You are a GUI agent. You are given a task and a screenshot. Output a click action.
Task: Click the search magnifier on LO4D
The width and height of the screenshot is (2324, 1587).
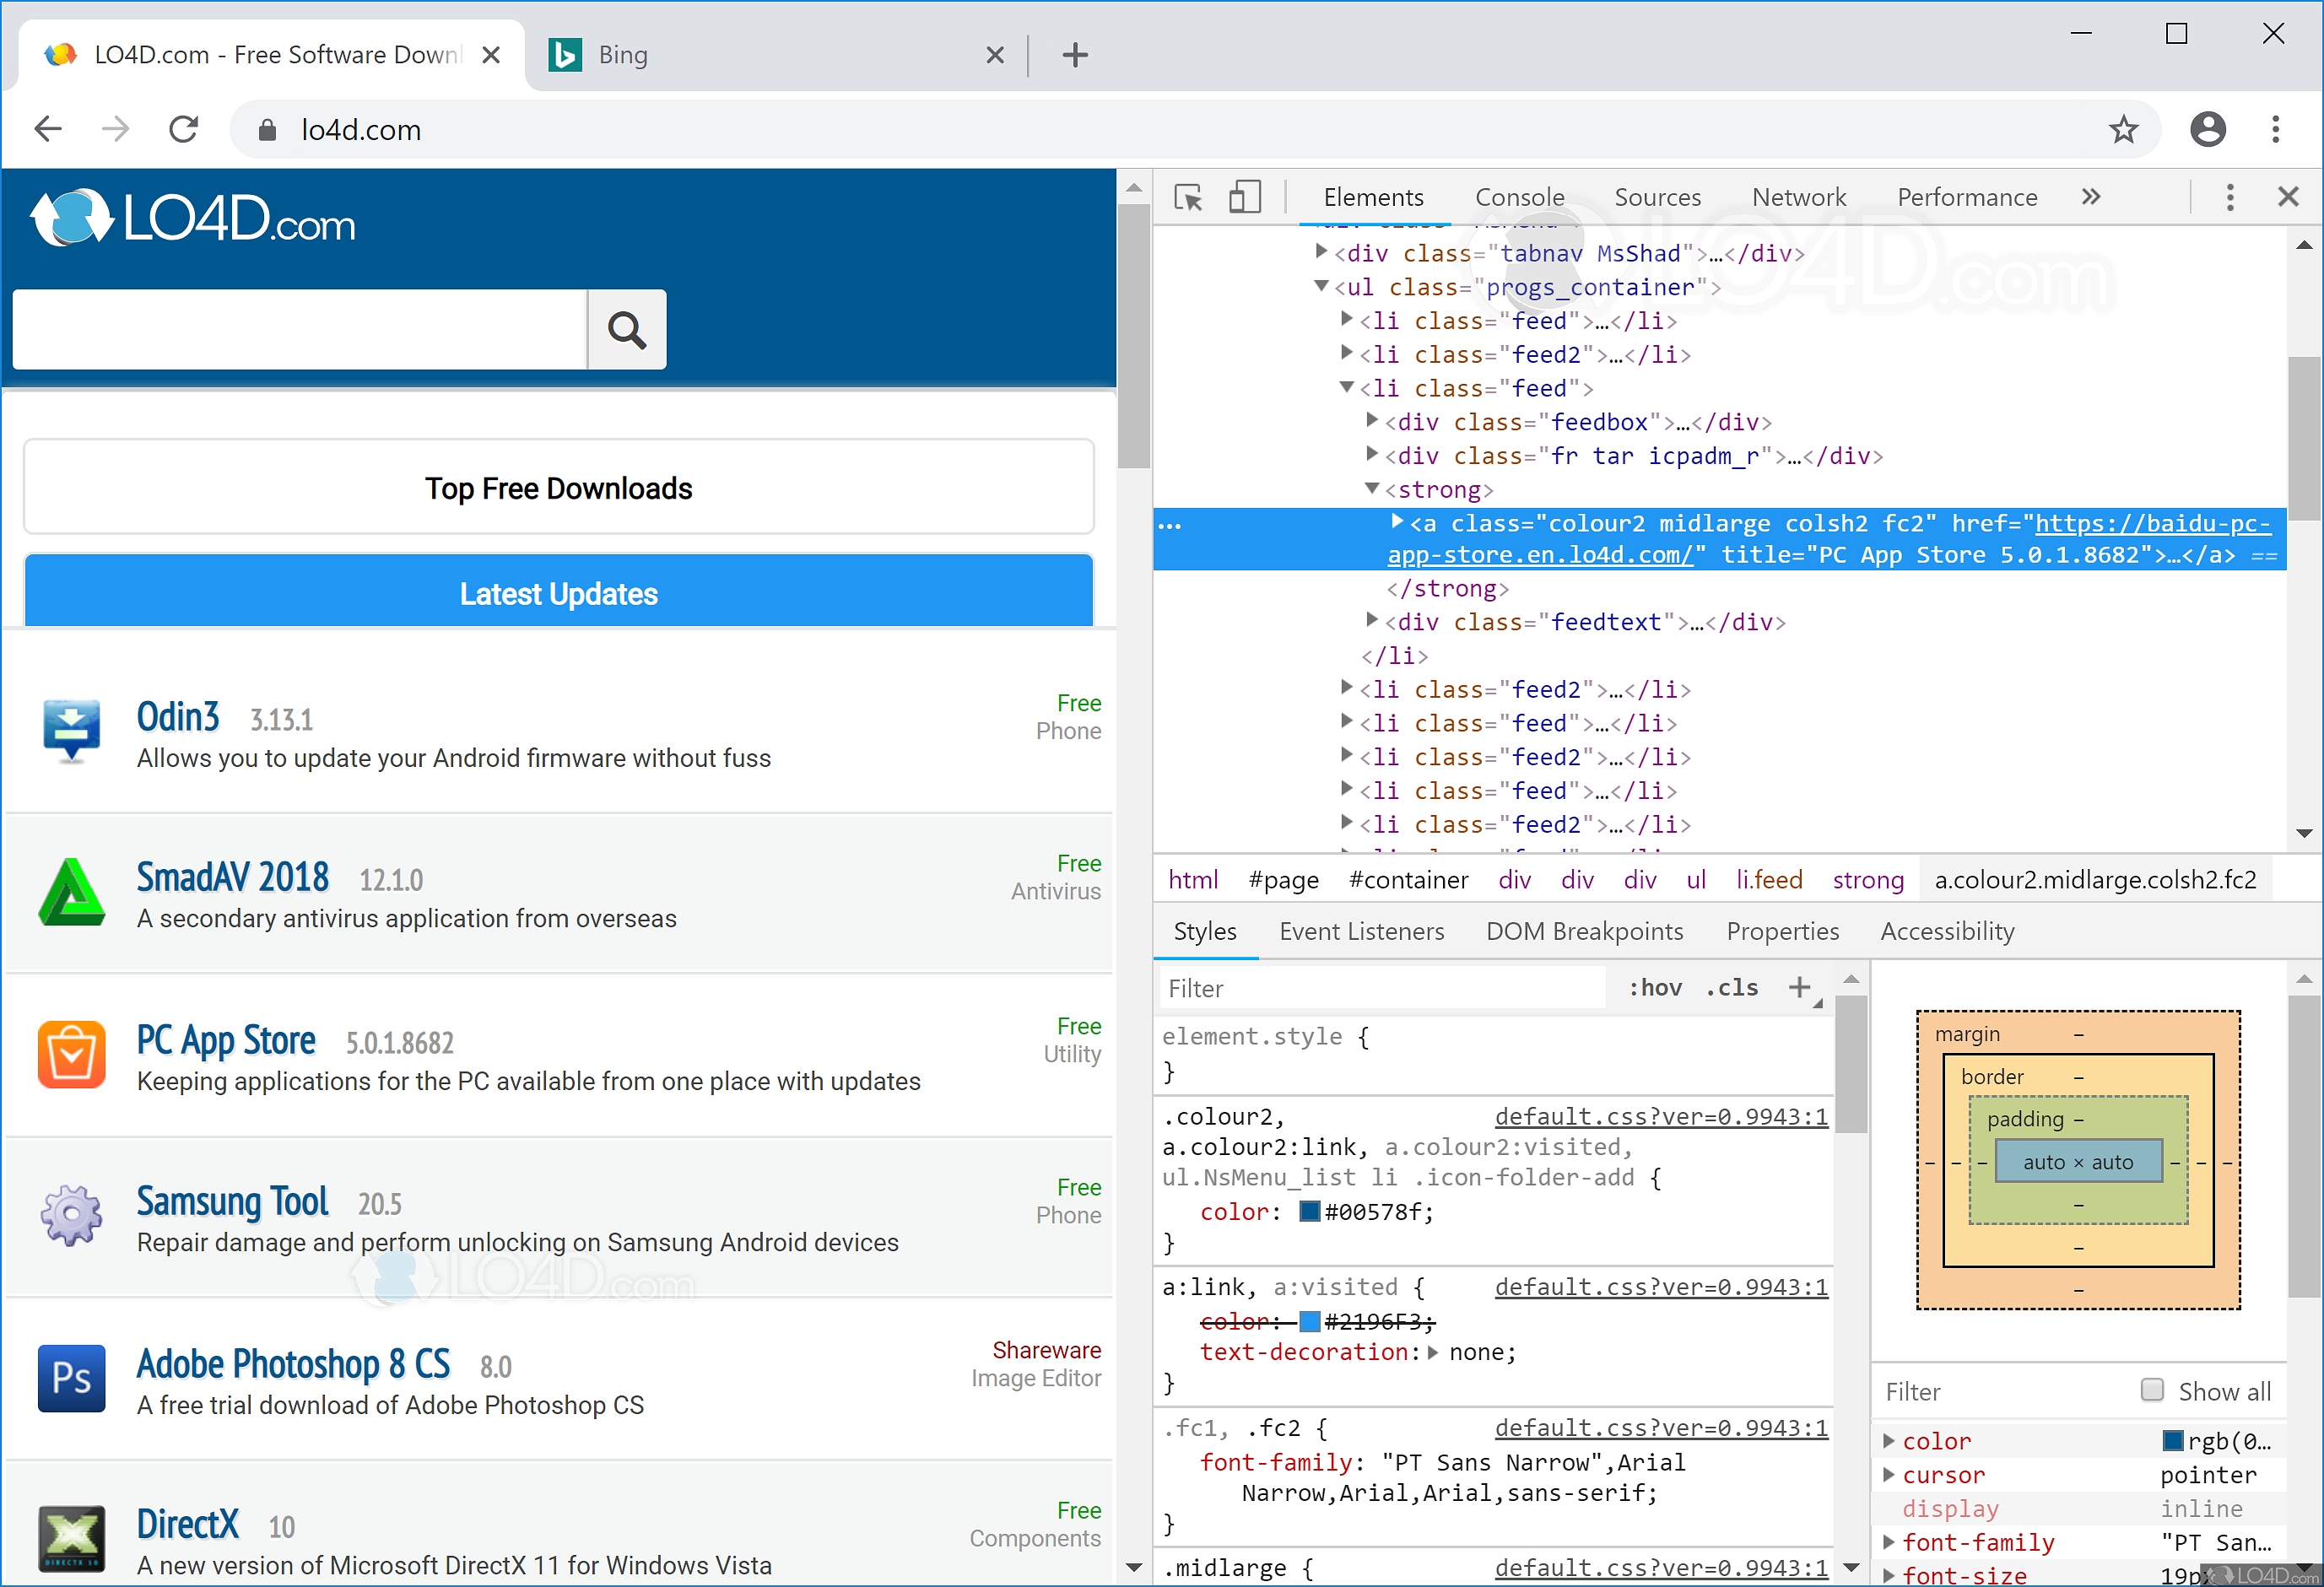click(626, 329)
